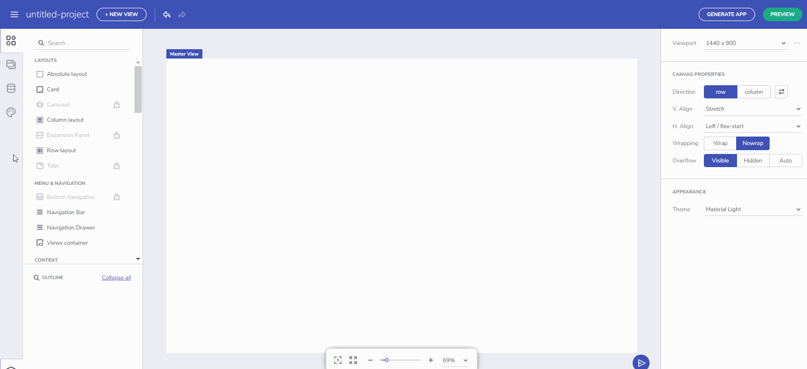Screen dimensions: 807x369
Task: Click the Expansion Panel lock icon
Action: click(117, 135)
